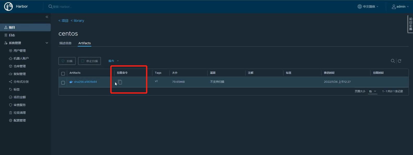The width and height of the screenshot is (413, 155).
Task: Click the 注解 column header
Action: [x=251, y=73]
